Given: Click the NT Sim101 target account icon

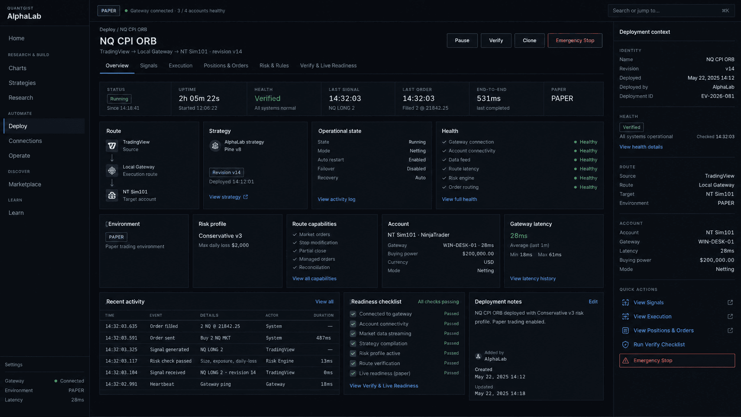Looking at the screenshot, I should (x=112, y=195).
